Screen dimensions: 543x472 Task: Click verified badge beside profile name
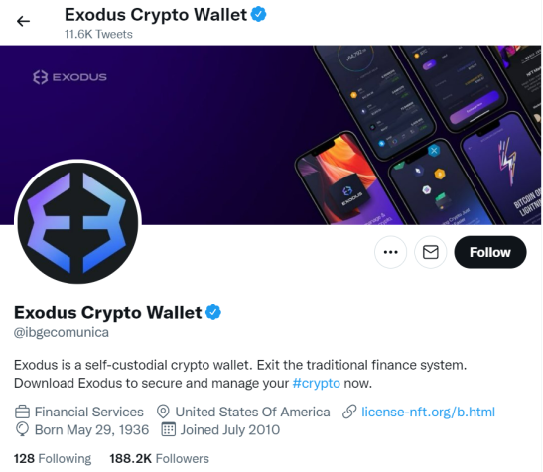click(213, 312)
